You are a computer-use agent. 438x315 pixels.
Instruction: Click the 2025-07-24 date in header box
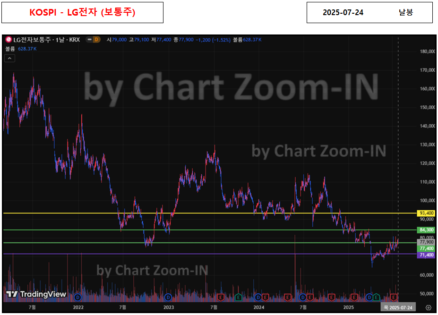[x=343, y=13]
